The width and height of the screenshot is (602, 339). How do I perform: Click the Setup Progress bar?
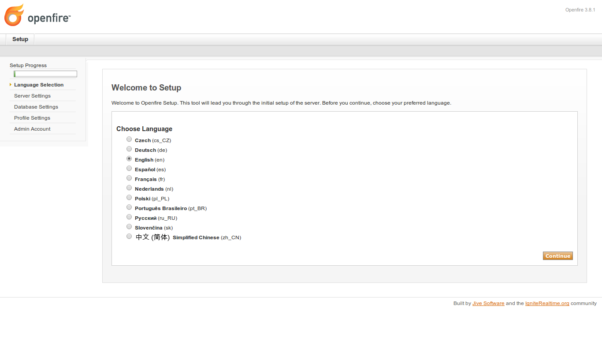click(x=45, y=74)
